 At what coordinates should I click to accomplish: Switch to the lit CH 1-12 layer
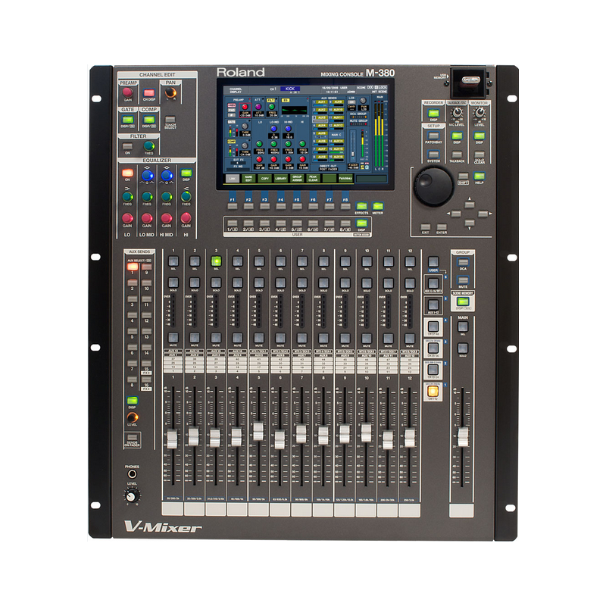click(433, 391)
